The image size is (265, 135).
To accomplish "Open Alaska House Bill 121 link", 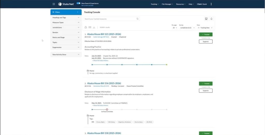I will [x=104, y=34].
